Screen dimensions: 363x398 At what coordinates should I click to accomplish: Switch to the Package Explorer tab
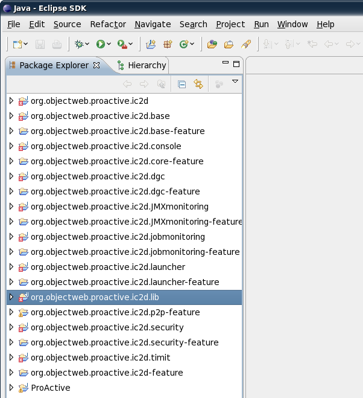tap(54, 65)
